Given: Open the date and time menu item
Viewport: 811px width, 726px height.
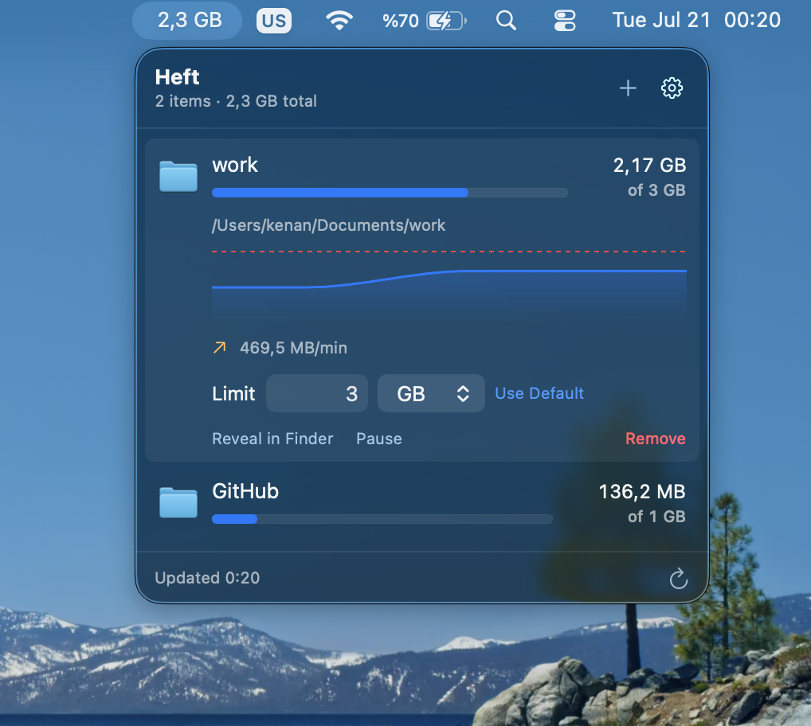Looking at the screenshot, I should pyautogui.click(x=696, y=20).
